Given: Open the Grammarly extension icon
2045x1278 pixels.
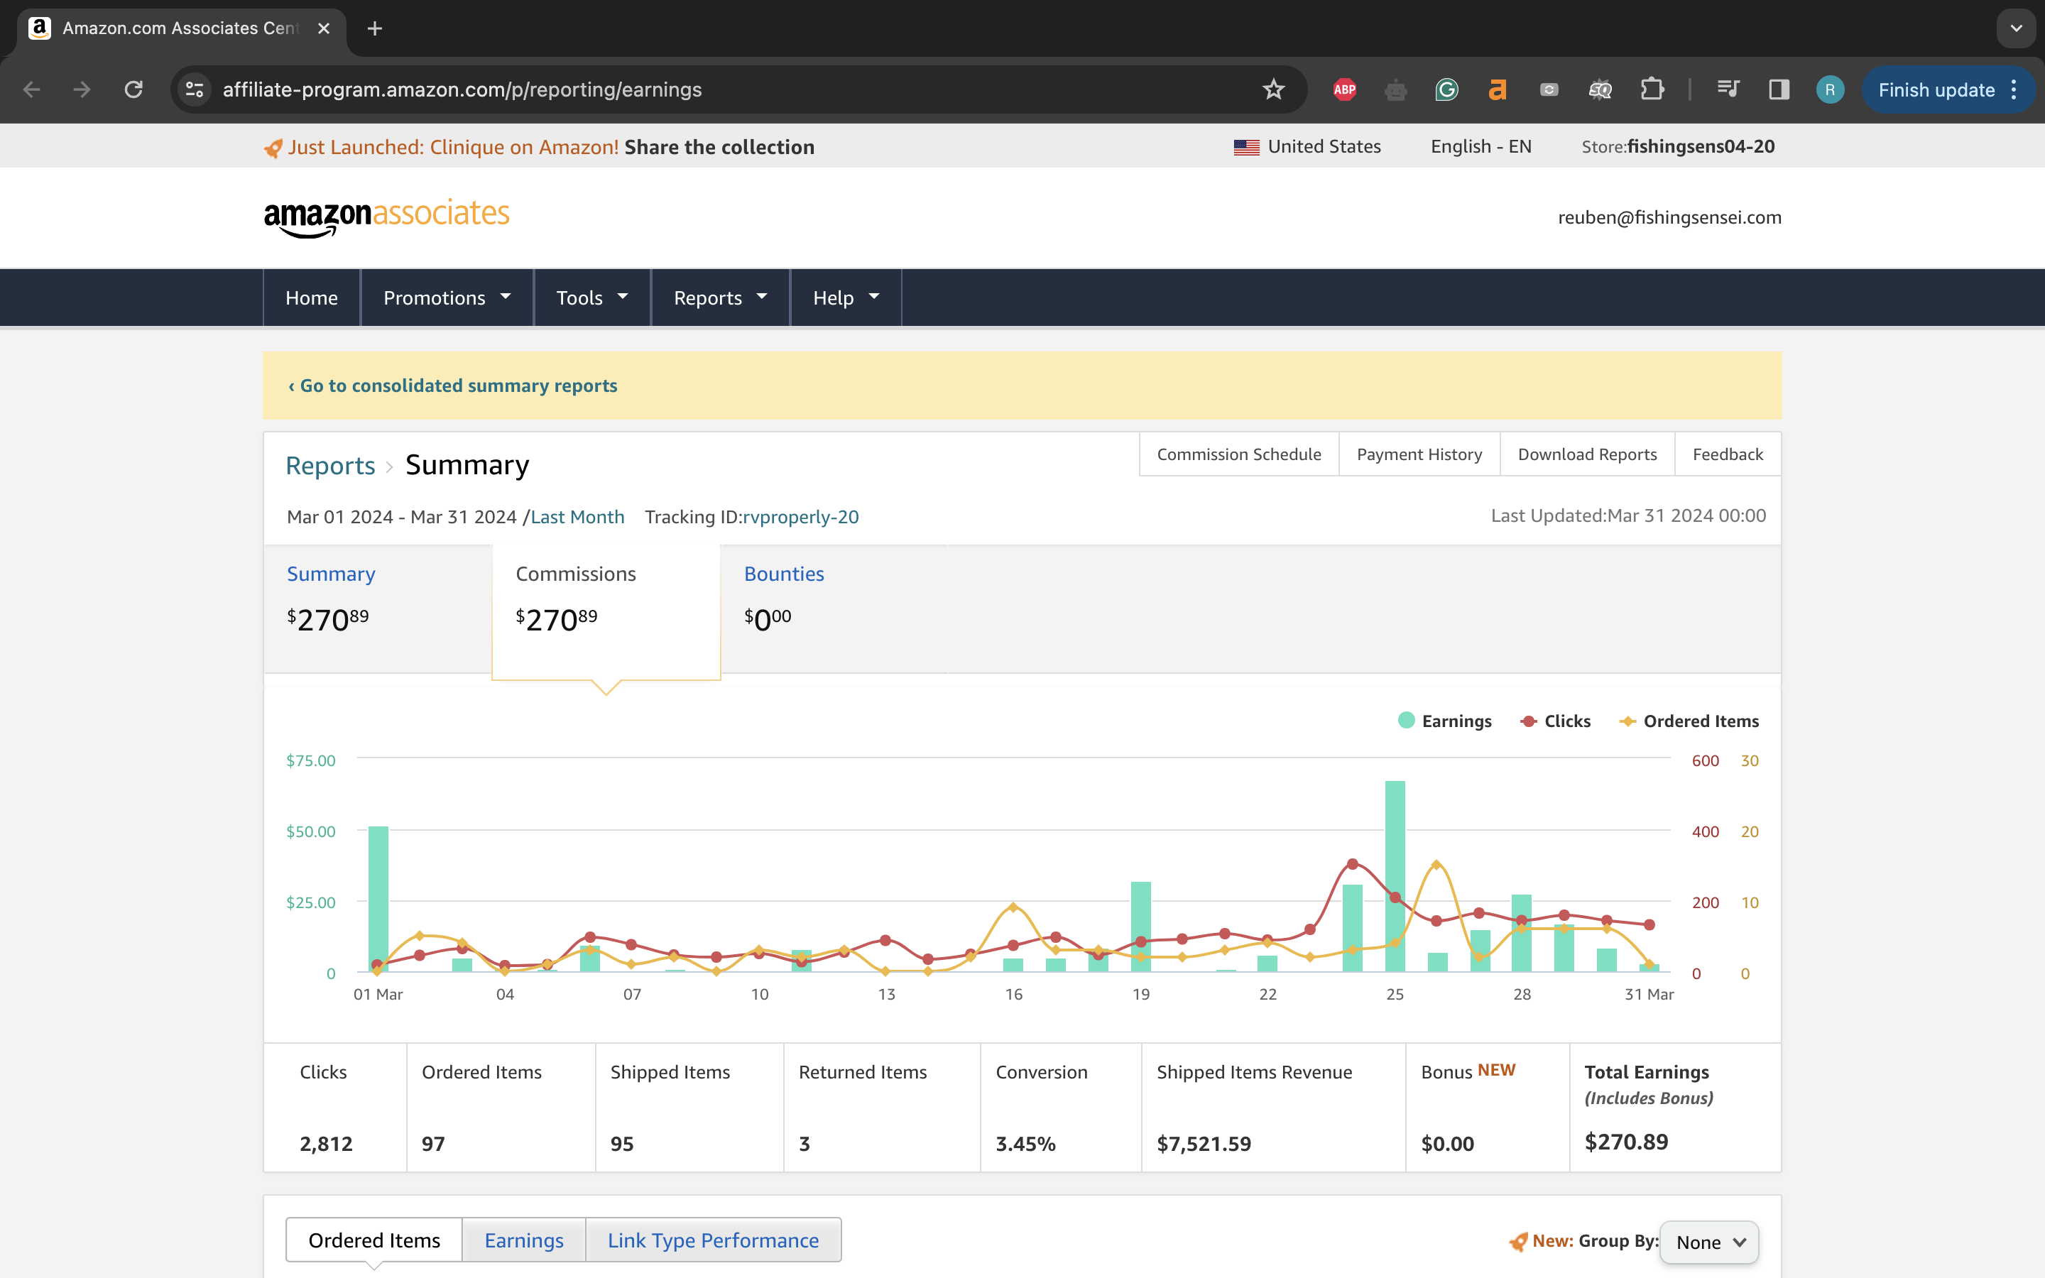Looking at the screenshot, I should tap(1446, 89).
